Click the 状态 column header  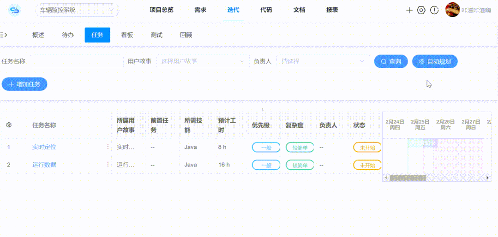pyautogui.click(x=359, y=125)
